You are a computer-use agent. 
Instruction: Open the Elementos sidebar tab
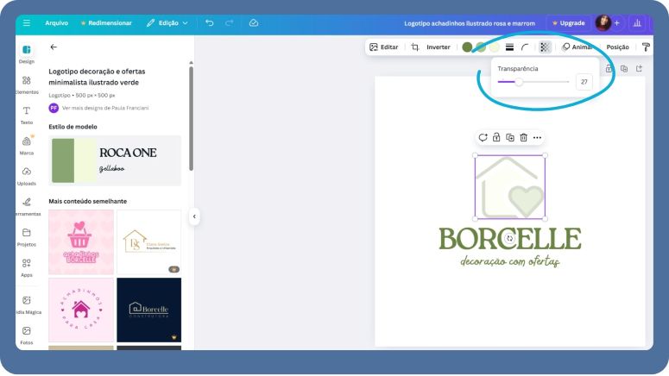coord(27,85)
